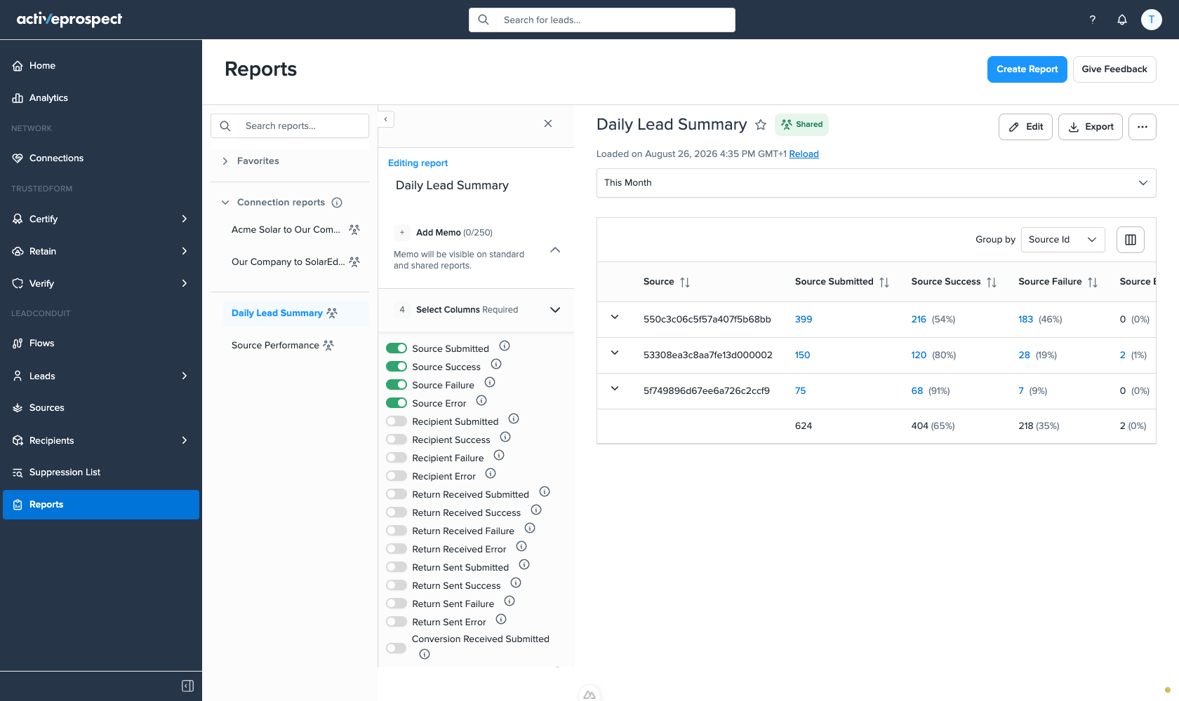
Task: Turn on the Return Sent Submitted toggle
Action: pyautogui.click(x=397, y=567)
